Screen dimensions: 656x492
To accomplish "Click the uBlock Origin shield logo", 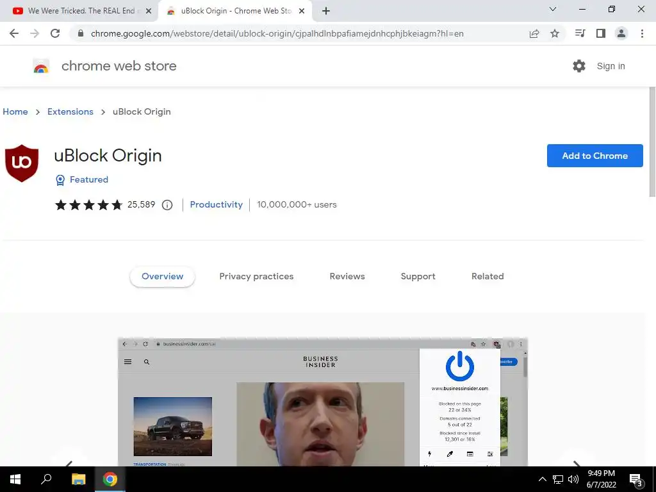I will tap(22, 163).
